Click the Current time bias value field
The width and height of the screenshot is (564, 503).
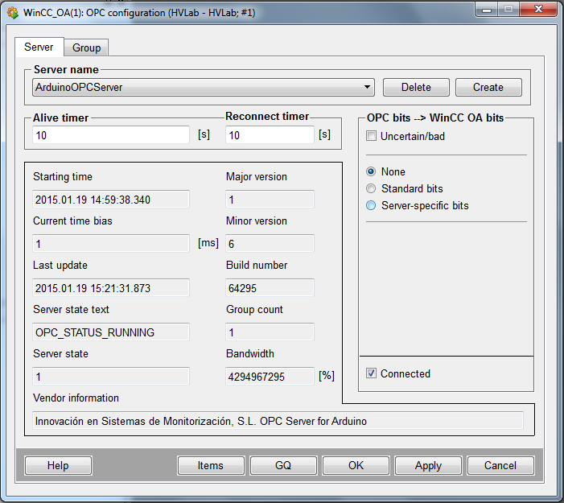click(x=111, y=244)
